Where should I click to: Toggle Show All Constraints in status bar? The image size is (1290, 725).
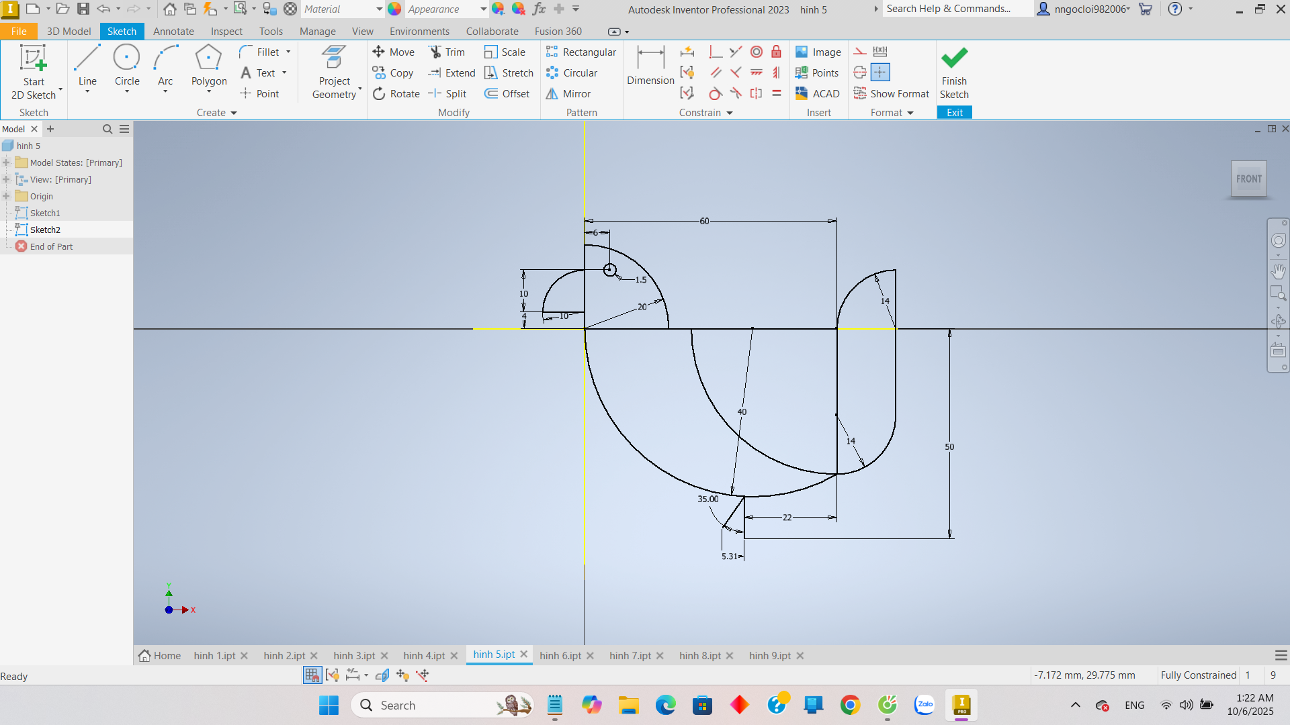point(333,675)
